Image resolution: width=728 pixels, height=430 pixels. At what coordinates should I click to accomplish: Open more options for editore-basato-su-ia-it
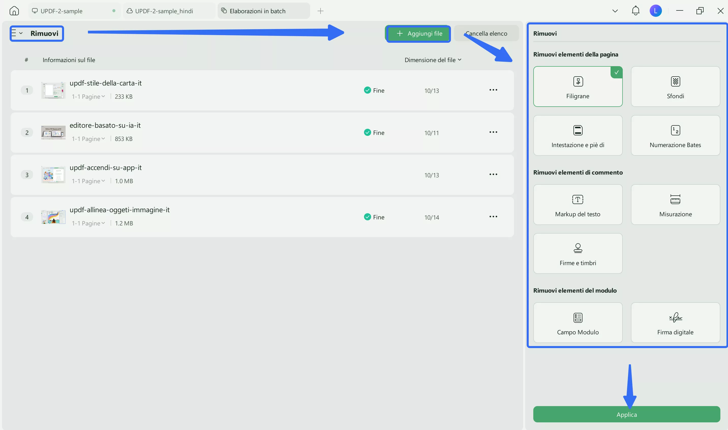coord(493,132)
